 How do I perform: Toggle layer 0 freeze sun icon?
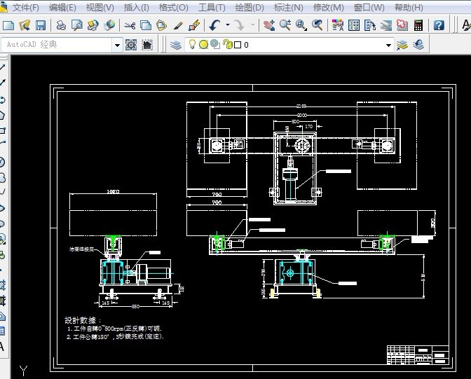click(203, 45)
